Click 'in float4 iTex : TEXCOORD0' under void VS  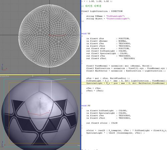pyautogui.click(x=109, y=43)
